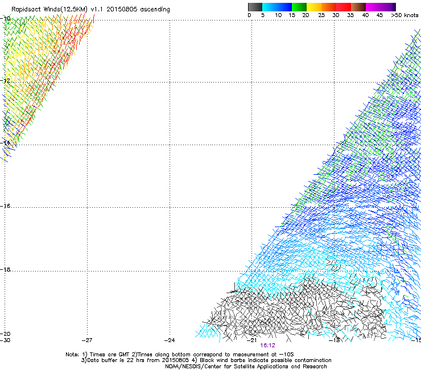Click the -18 latitude label on left axis

5,269
